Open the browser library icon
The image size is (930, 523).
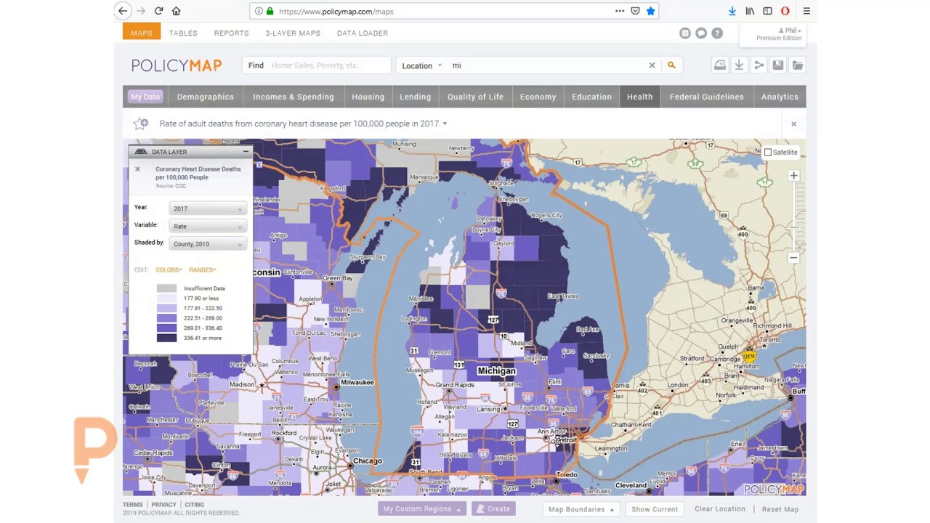point(750,11)
